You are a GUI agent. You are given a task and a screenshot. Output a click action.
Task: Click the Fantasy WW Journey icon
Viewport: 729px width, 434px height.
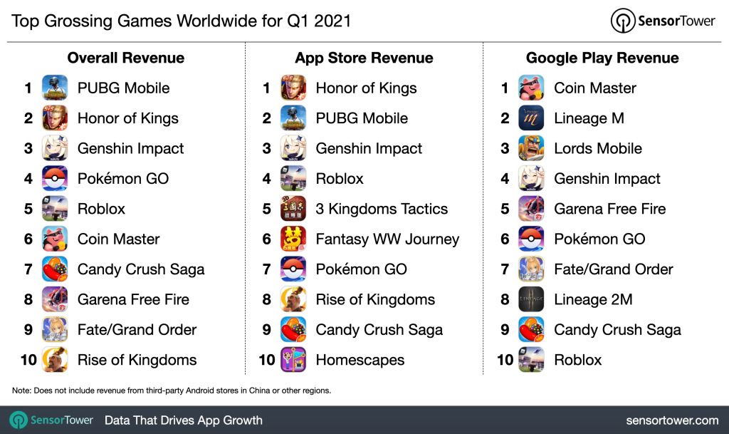pos(293,239)
